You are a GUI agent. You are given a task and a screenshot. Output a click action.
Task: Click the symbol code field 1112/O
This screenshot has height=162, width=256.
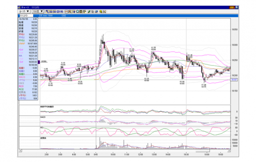pyautogui.click(x=26, y=16)
